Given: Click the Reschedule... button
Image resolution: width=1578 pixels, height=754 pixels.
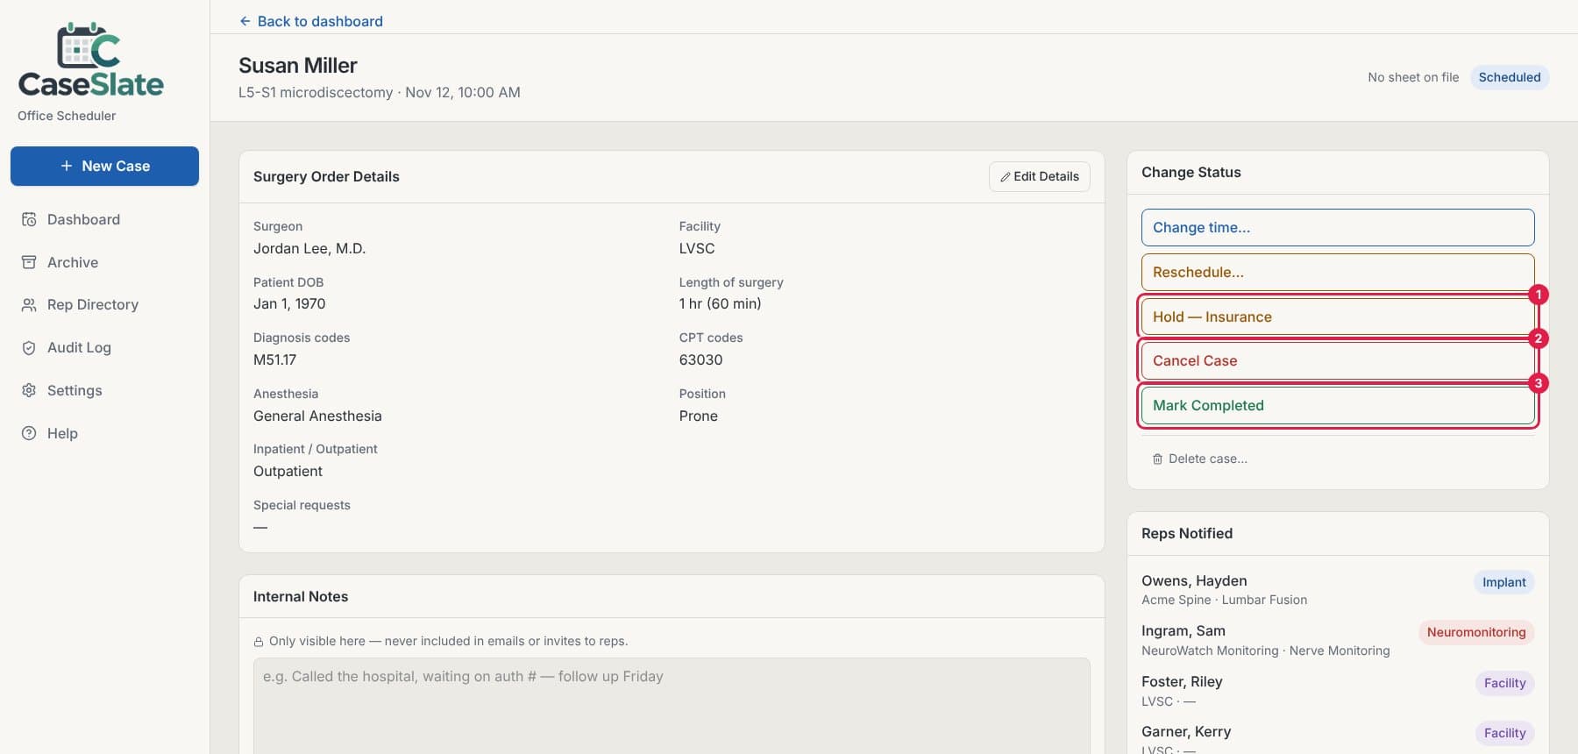Looking at the screenshot, I should pos(1338,272).
